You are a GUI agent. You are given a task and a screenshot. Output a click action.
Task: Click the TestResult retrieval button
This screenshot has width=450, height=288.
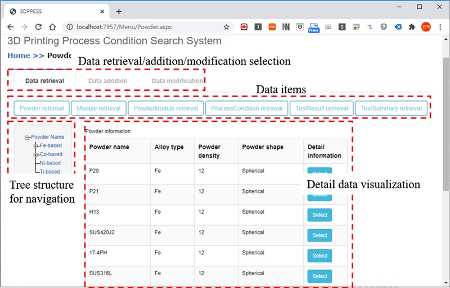(322, 108)
